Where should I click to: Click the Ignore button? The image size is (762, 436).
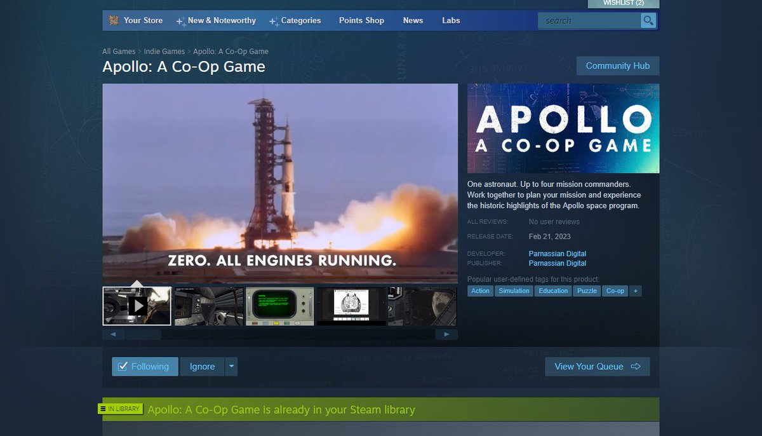[x=202, y=367]
